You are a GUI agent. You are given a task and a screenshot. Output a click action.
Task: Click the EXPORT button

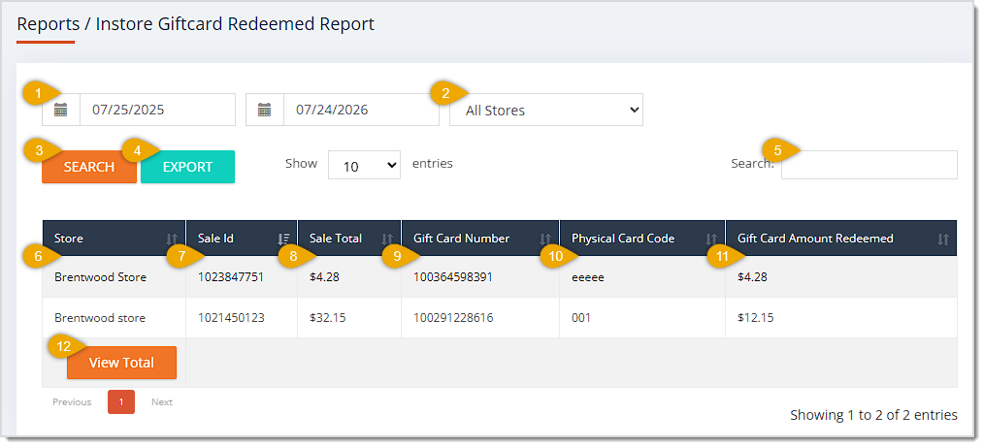187,167
